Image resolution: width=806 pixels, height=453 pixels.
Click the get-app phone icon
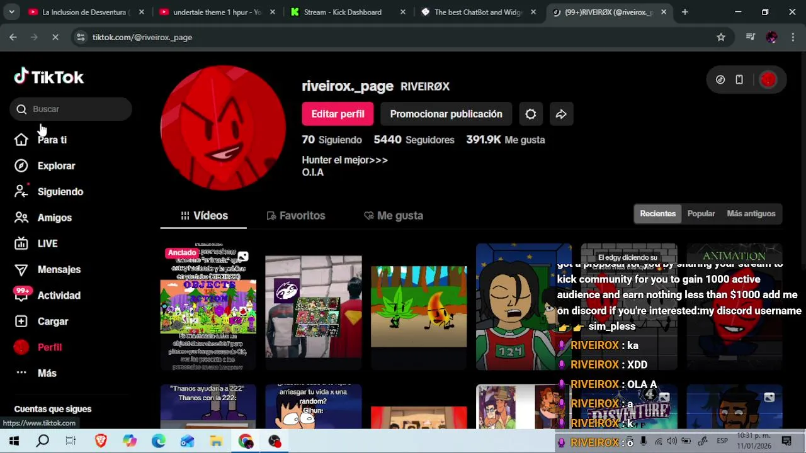tap(739, 80)
